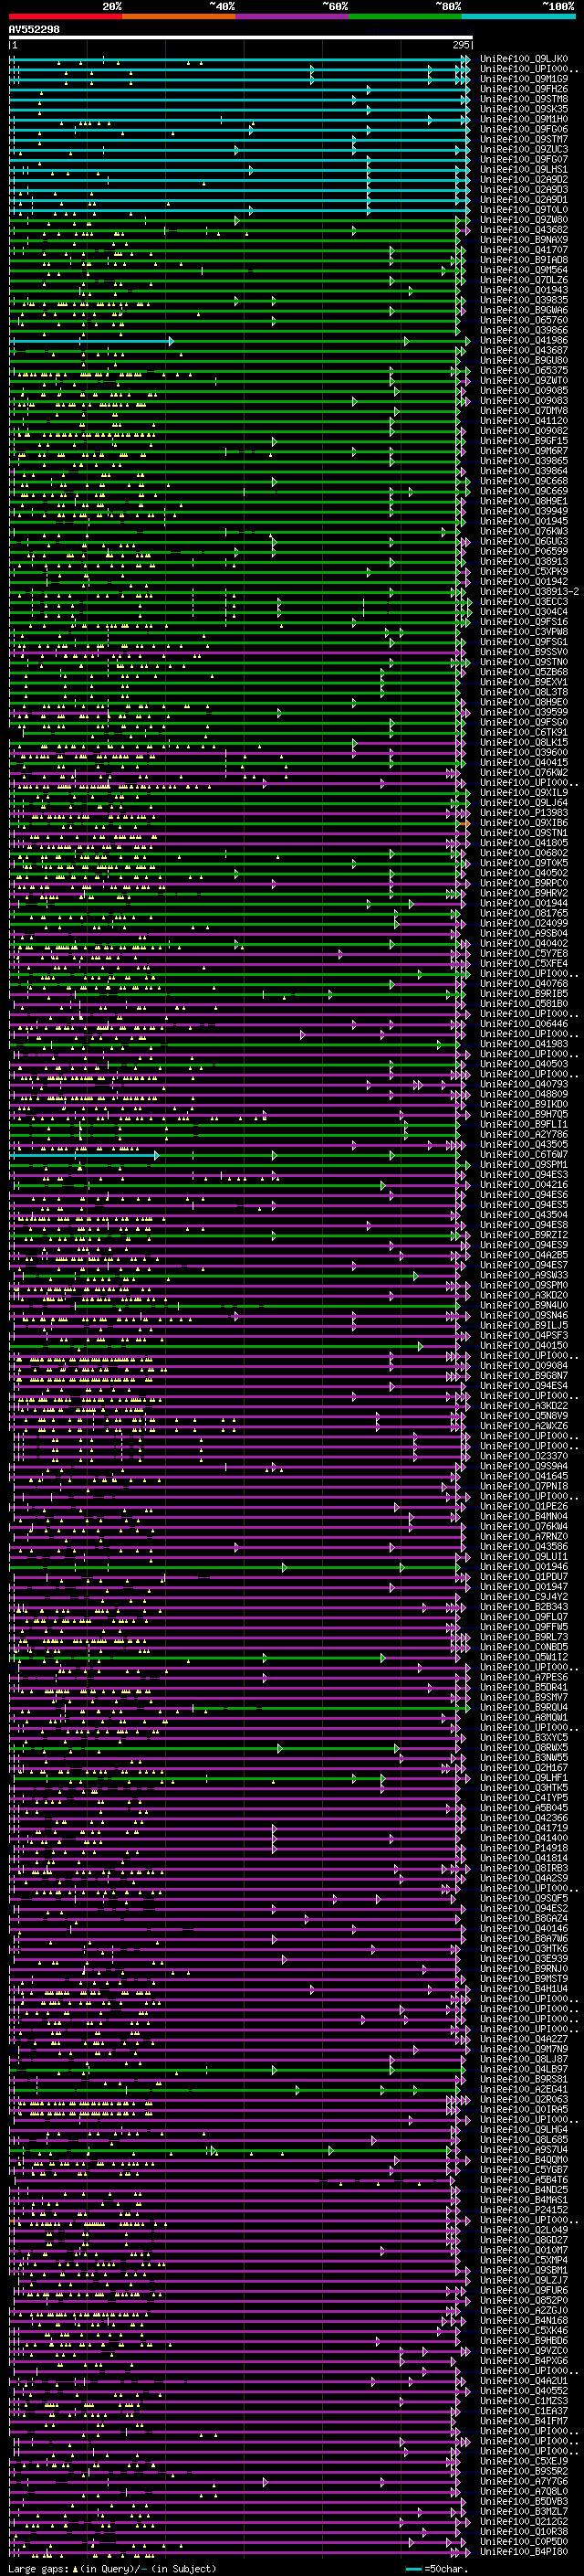Select the UniRef100_Q7DLZ6 label
Image resolution: width=584 pixels, height=2576 pixels.
524,280
